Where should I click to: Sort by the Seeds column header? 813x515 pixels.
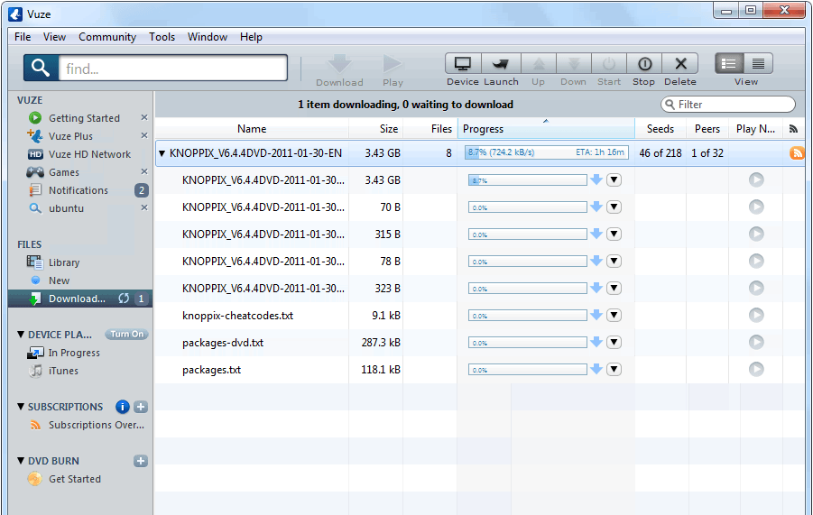[x=660, y=129]
